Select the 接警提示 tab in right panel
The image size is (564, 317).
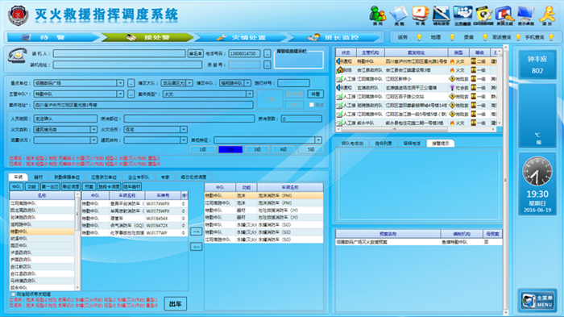441,144
